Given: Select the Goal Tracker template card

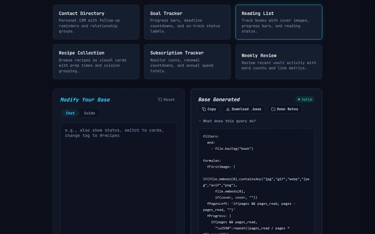Looking at the screenshot, I should click(187, 22).
